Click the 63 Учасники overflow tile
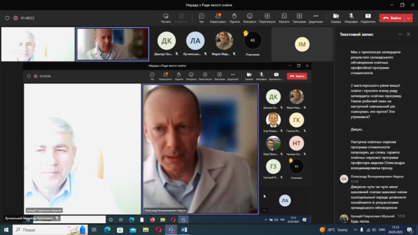Screen dimensions: 418x235 click(252, 41)
